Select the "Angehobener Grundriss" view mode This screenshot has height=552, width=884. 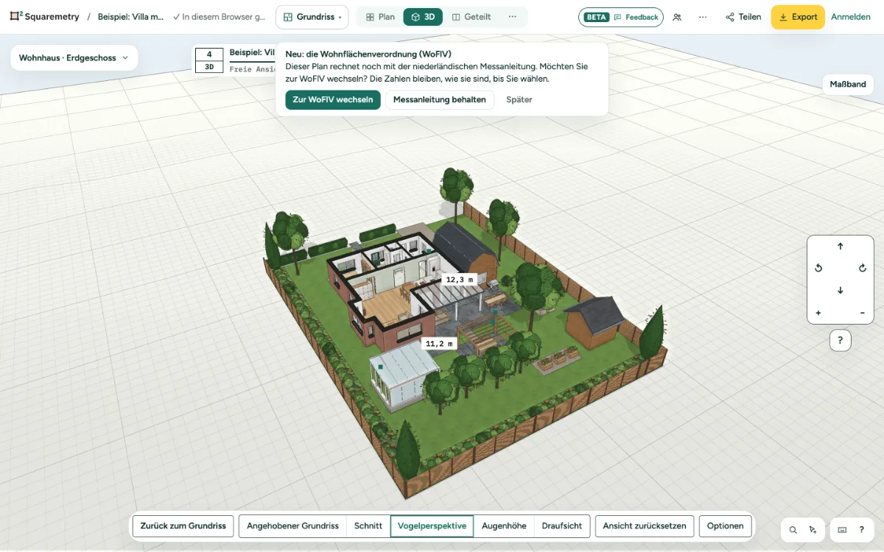(x=292, y=526)
